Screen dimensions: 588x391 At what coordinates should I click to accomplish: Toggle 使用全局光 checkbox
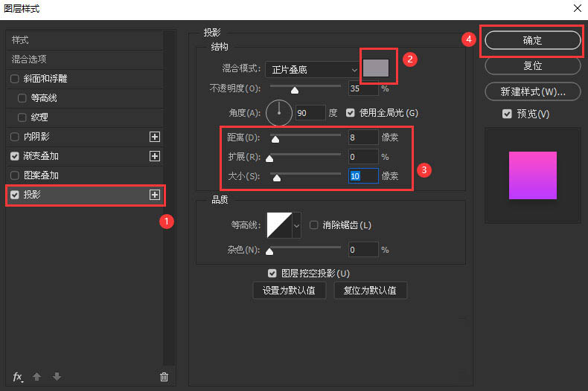click(351, 113)
